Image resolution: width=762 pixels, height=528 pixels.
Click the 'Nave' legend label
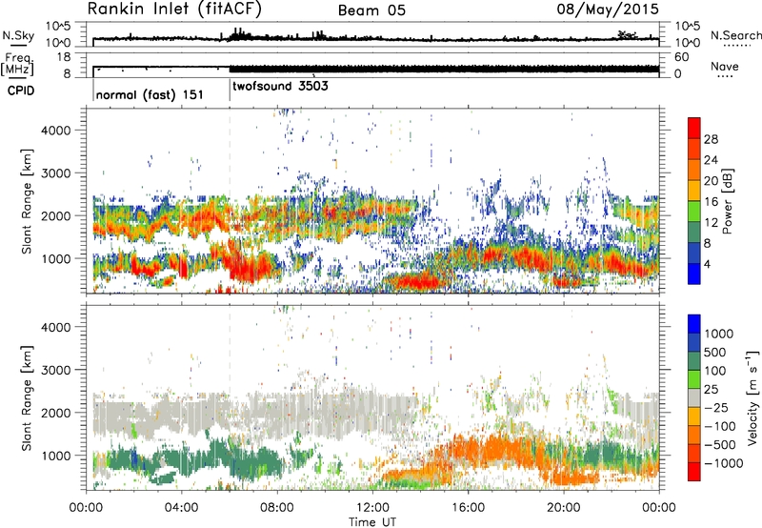[x=725, y=67]
